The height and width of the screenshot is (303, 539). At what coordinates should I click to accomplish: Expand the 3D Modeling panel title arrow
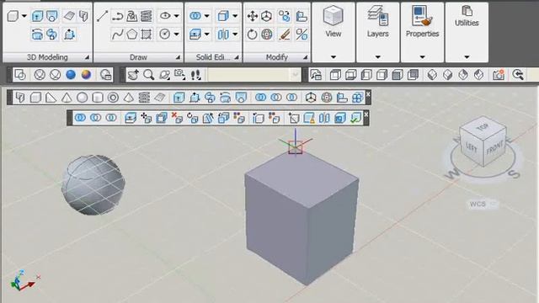point(87,57)
